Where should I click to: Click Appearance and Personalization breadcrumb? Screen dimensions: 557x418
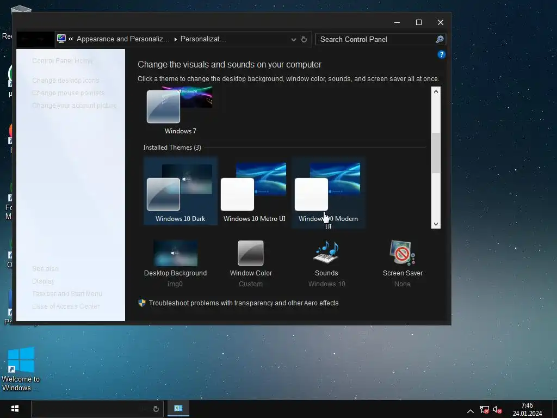pyautogui.click(x=123, y=39)
